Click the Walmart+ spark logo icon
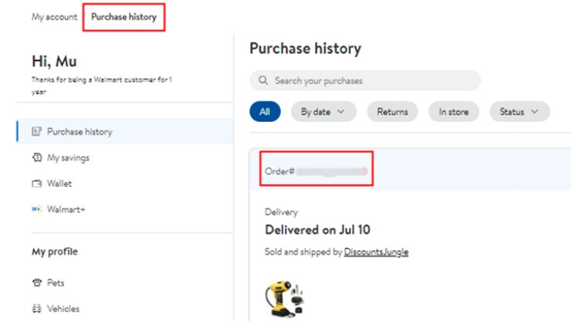 tap(36, 209)
